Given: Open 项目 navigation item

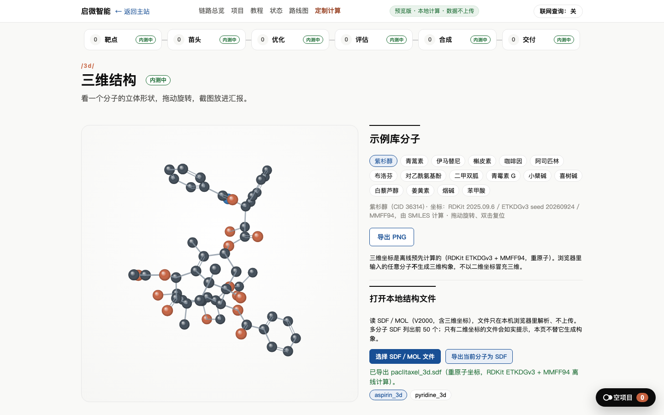Looking at the screenshot, I should 237,11.
